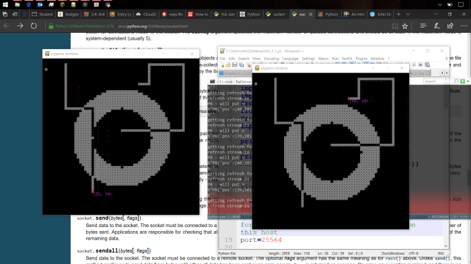Viewport: 471px width, 264px height.
Task: Open Notepad++ Search menu
Action: (x=244, y=58)
